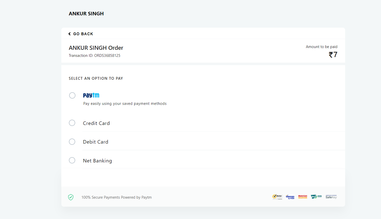Select the Paytm radio button
The image size is (381, 219).
click(72, 96)
